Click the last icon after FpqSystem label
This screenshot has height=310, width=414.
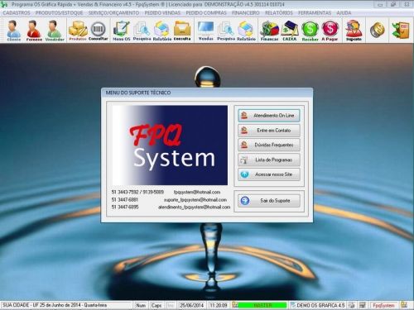point(405,305)
